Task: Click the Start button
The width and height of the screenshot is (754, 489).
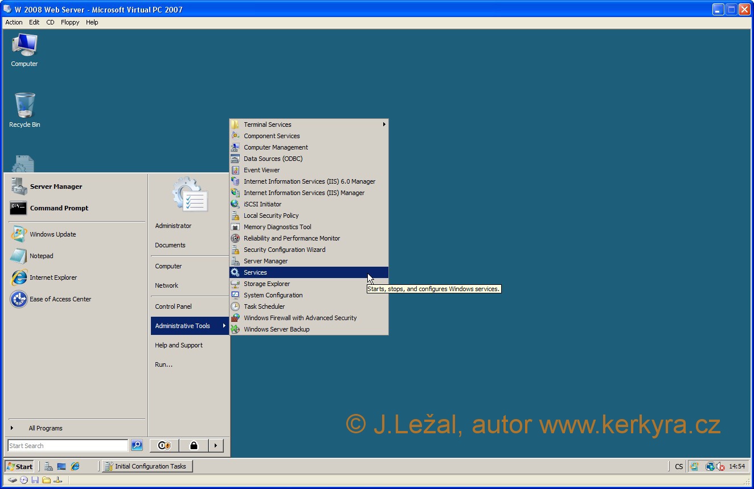Action: 19,466
